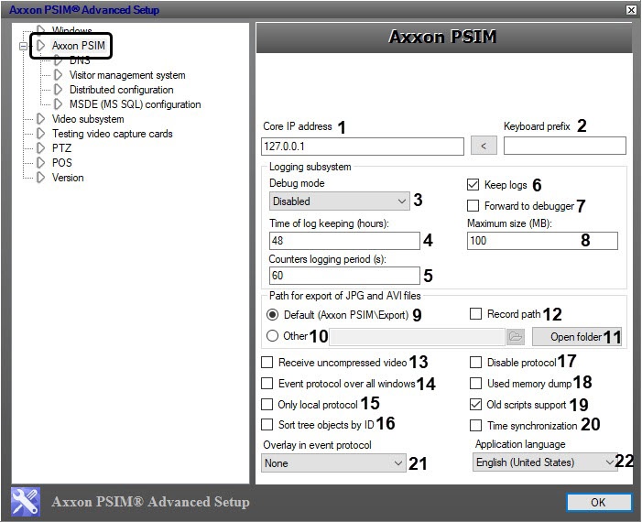The image size is (642, 522).
Task: Open Visitor management system settings
Action: click(x=127, y=75)
